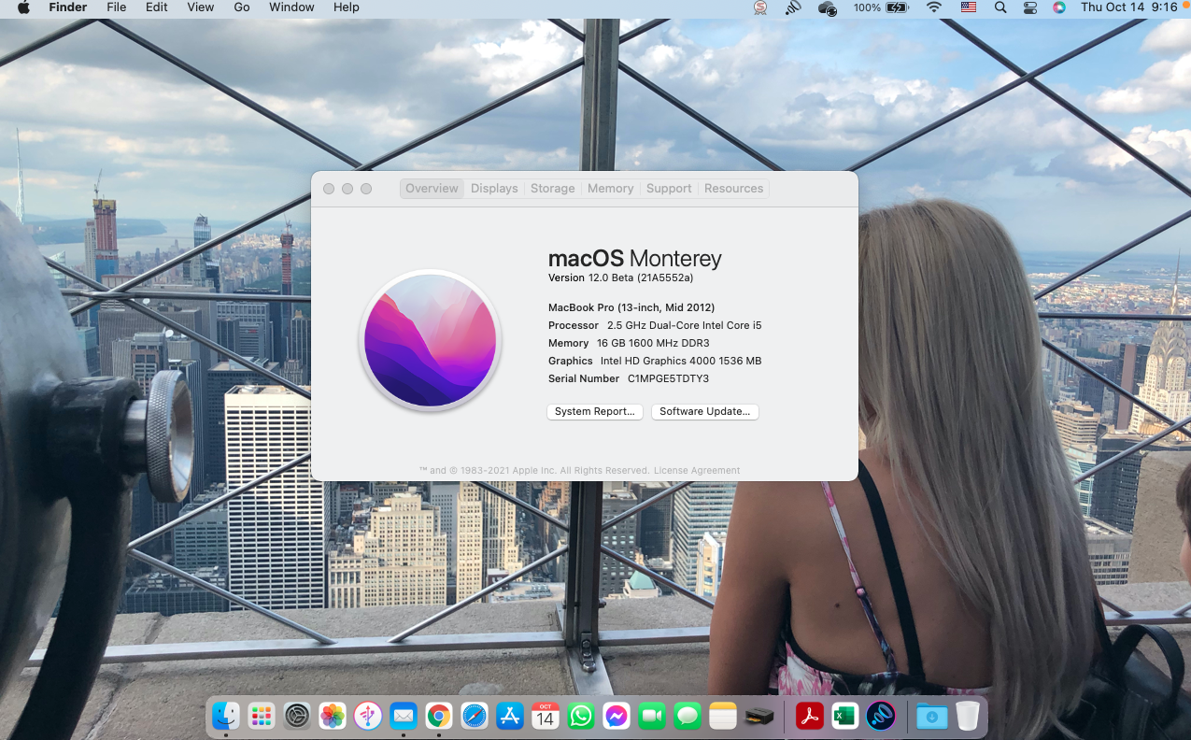Open the View menu
The height and width of the screenshot is (740, 1191).
point(201,7)
